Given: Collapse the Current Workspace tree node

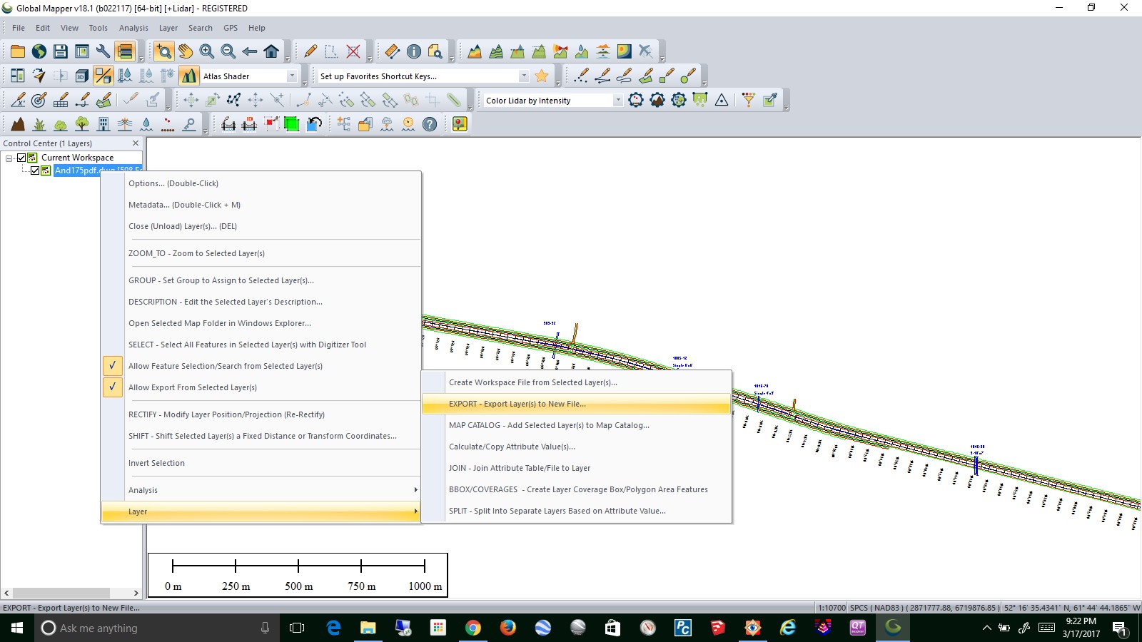Looking at the screenshot, I should (9, 158).
